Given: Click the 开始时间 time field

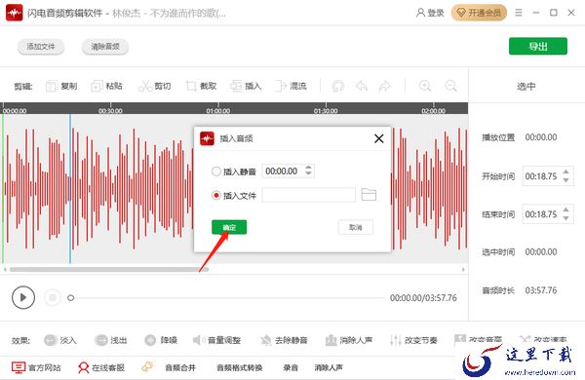Looking at the screenshot, I should tap(548, 176).
